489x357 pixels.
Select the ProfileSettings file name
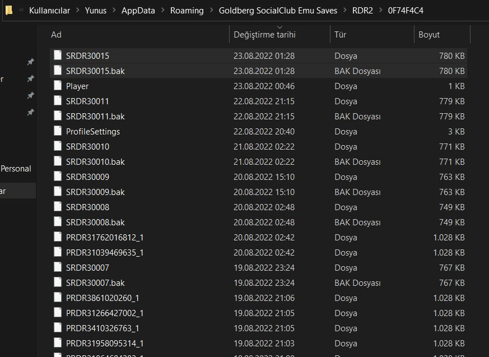click(93, 132)
